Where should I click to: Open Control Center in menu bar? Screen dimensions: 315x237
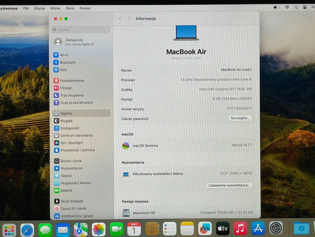click(x=305, y=7)
